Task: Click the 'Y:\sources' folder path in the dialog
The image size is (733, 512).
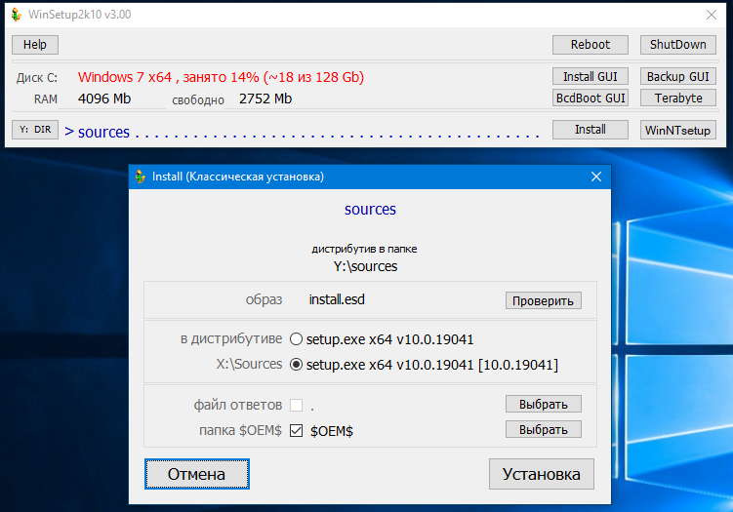Action: pyautogui.click(x=365, y=266)
